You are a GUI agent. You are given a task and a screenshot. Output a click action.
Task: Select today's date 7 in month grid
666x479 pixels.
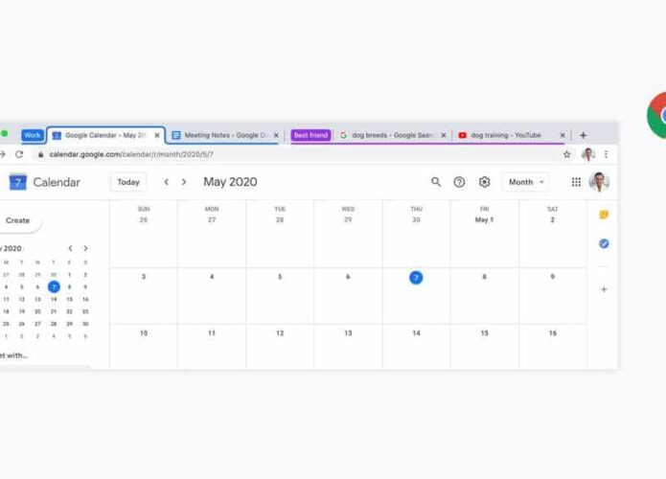(416, 278)
